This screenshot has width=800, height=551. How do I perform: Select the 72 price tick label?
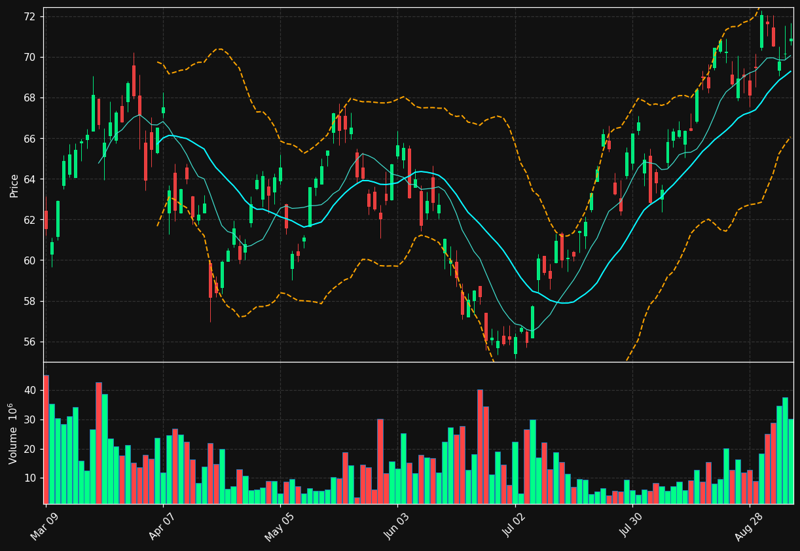click(31, 16)
